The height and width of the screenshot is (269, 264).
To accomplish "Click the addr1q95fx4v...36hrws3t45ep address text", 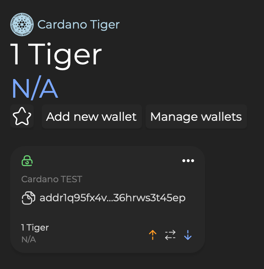I will pos(112,198).
